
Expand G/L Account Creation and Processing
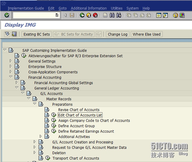(x=35, y=142)
